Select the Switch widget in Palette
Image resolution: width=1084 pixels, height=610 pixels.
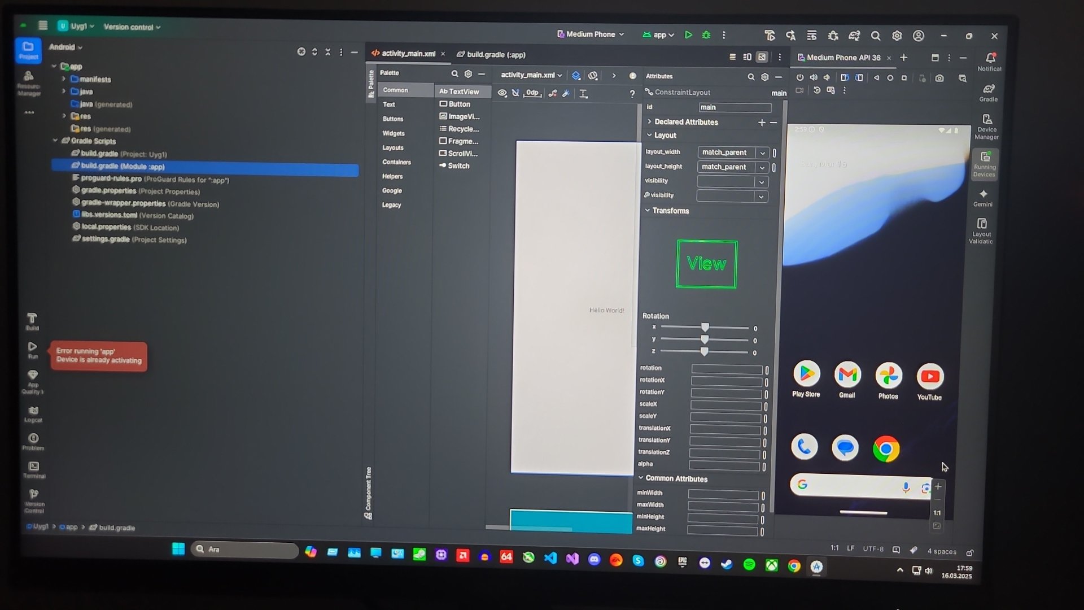click(x=458, y=166)
